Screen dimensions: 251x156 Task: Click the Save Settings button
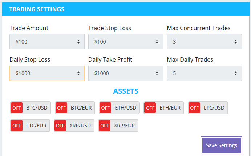[221, 145]
